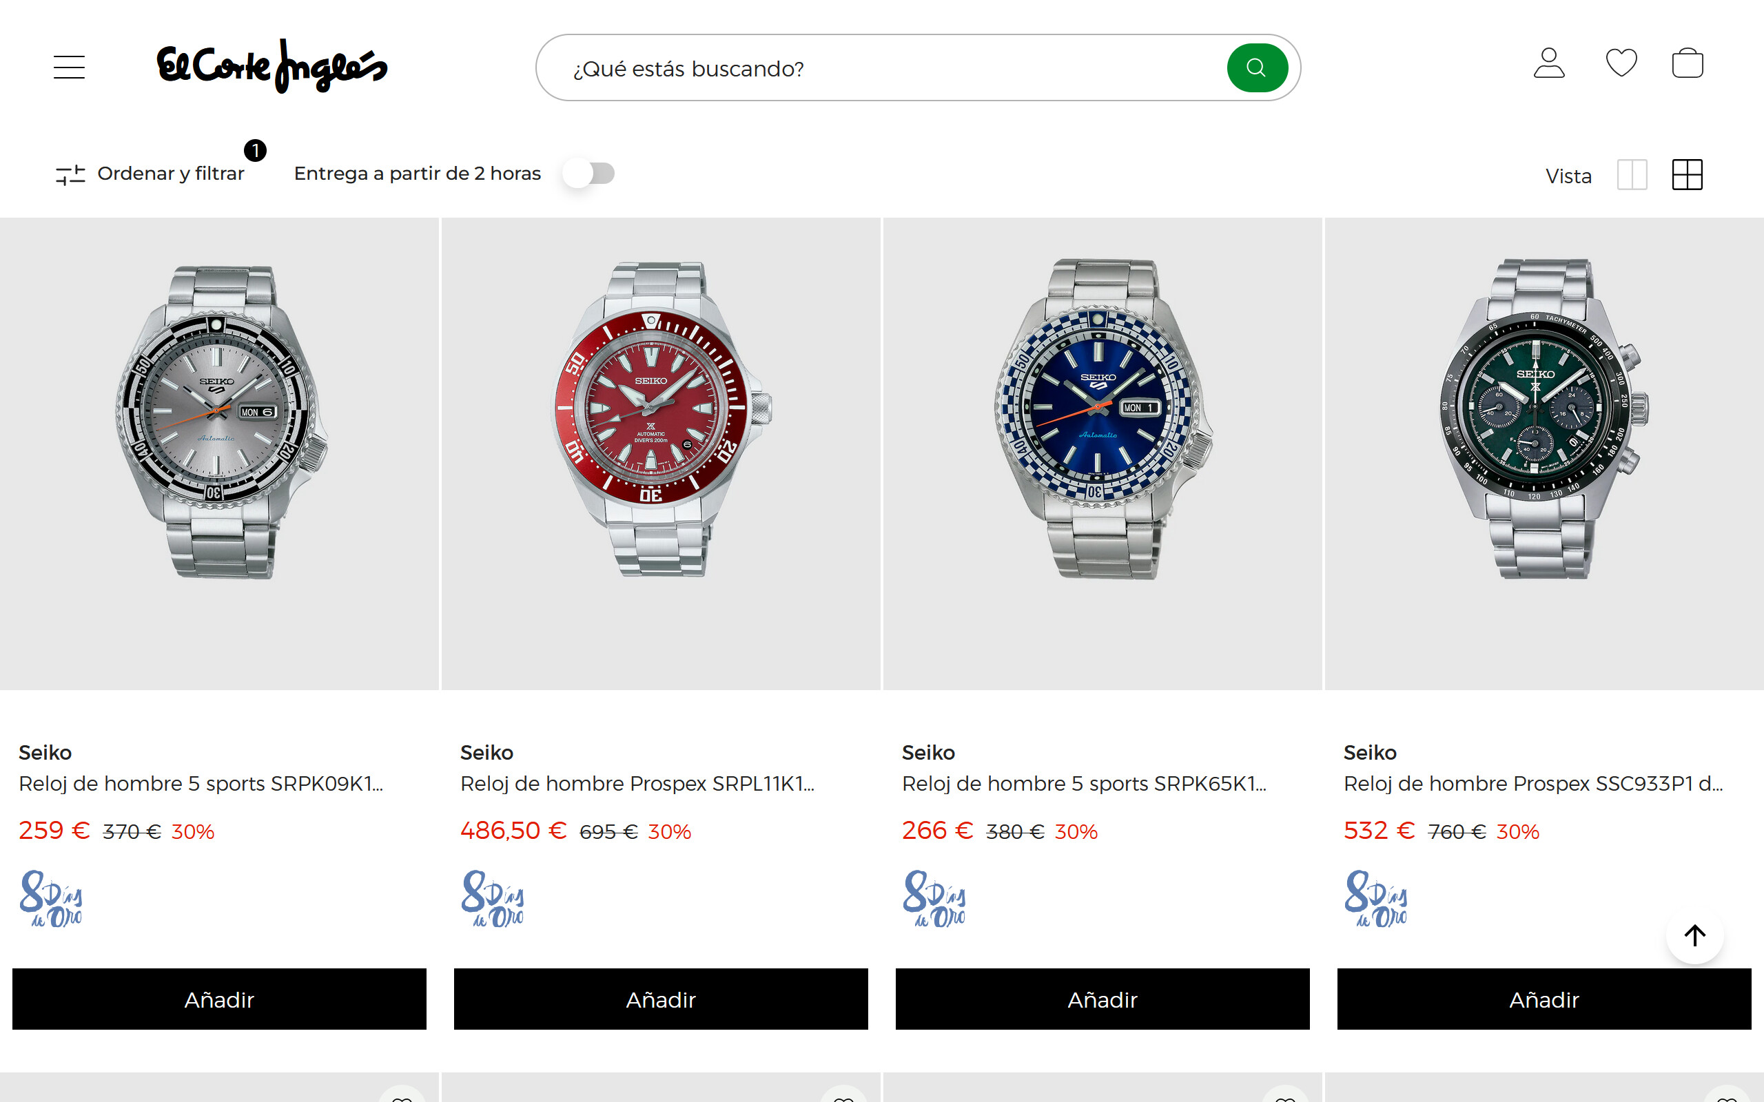Open the shopping bag cart

(1687, 63)
